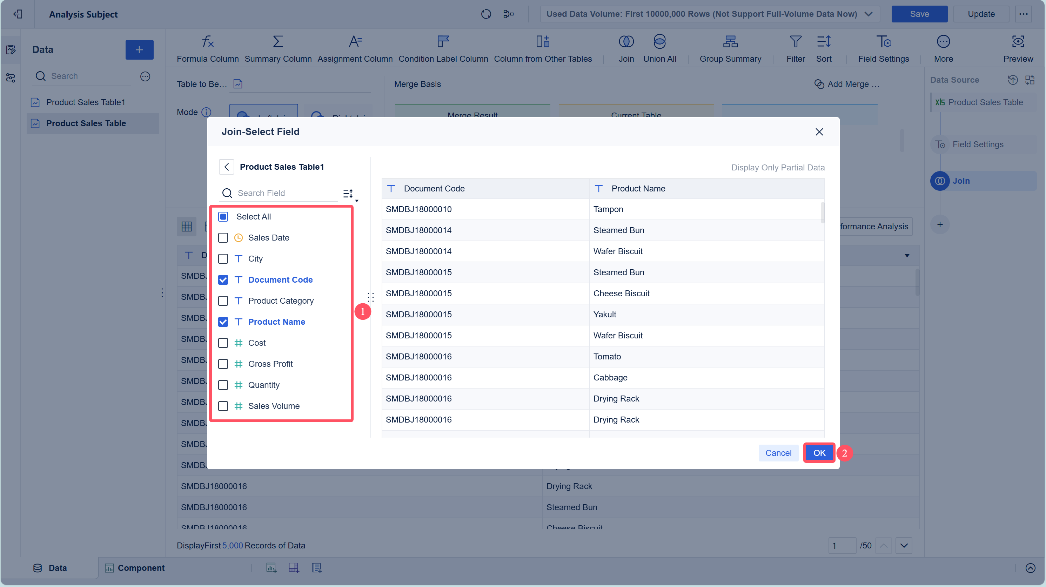Enable the Gross Profit checkbox

coord(223,364)
